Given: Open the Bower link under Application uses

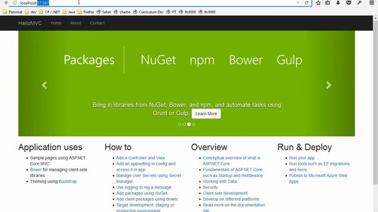Looking at the screenshot, I should click(x=35, y=170).
